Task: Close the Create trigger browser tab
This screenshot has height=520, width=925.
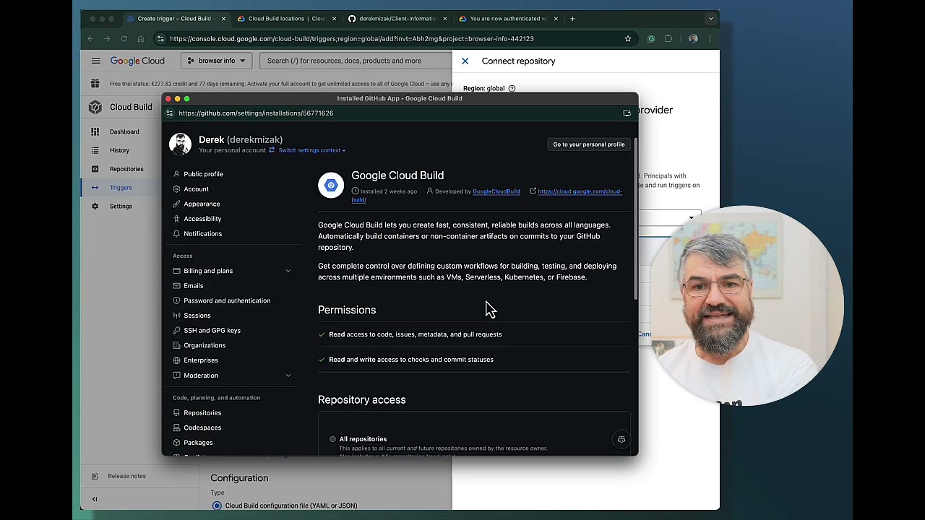Action: [x=223, y=19]
